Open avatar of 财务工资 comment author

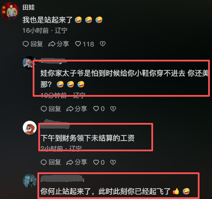[x=30, y=128]
